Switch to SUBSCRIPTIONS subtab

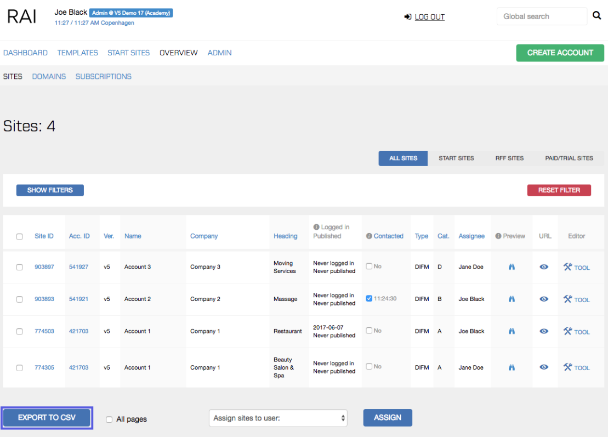(104, 76)
